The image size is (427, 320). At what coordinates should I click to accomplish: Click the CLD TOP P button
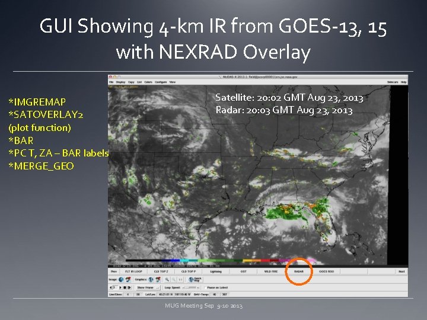pos(189,271)
